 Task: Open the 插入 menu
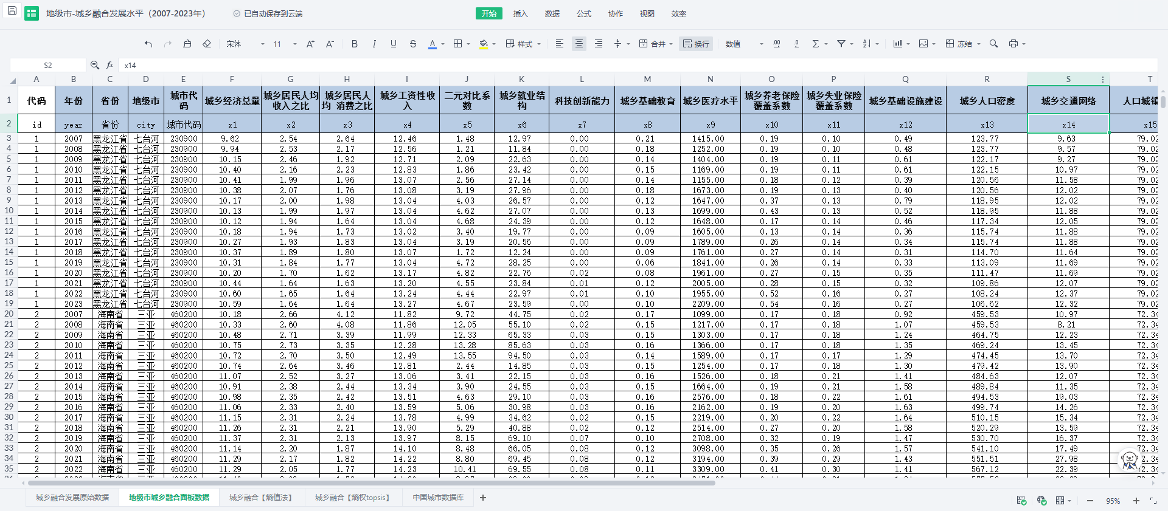pyautogui.click(x=520, y=13)
